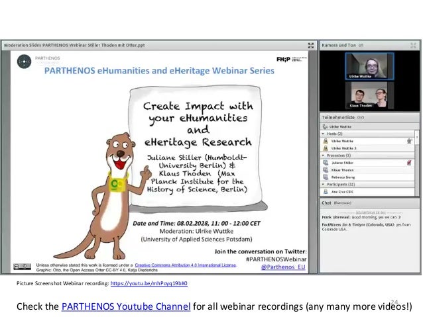
Task: Open the @Parthenos_EU Twitter link
Action: coord(283,267)
